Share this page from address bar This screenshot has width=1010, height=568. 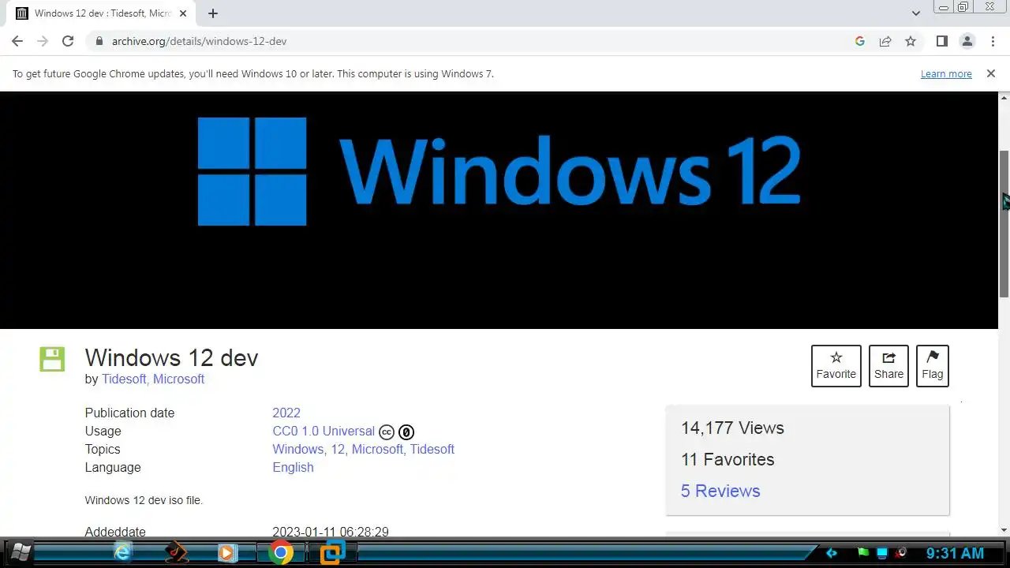click(885, 41)
